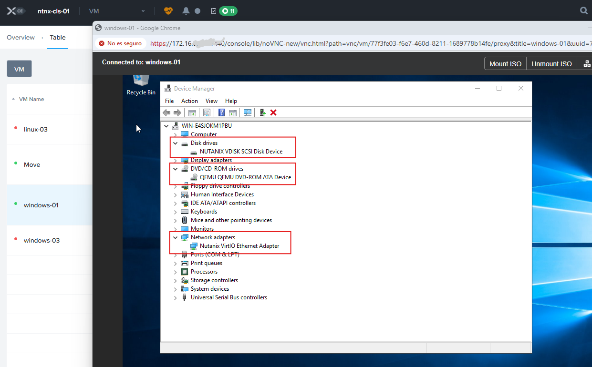
Task: Click the search magnifier in Prism header
Action: [x=583, y=10]
